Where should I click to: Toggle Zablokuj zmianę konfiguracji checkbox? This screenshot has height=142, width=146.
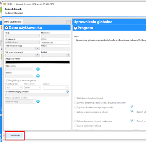point(76,98)
